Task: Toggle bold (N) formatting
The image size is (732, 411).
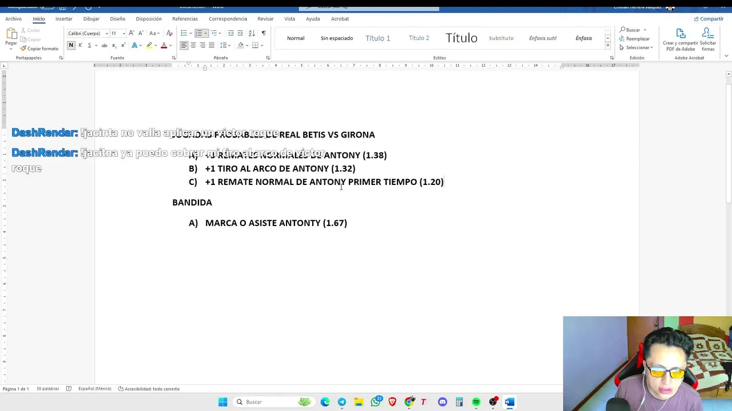Action: pos(71,45)
